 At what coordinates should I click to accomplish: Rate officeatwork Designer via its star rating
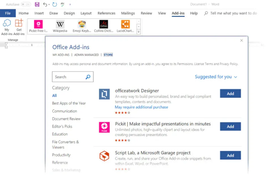click(122, 112)
